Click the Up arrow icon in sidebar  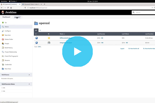click(x=3, y=23)
